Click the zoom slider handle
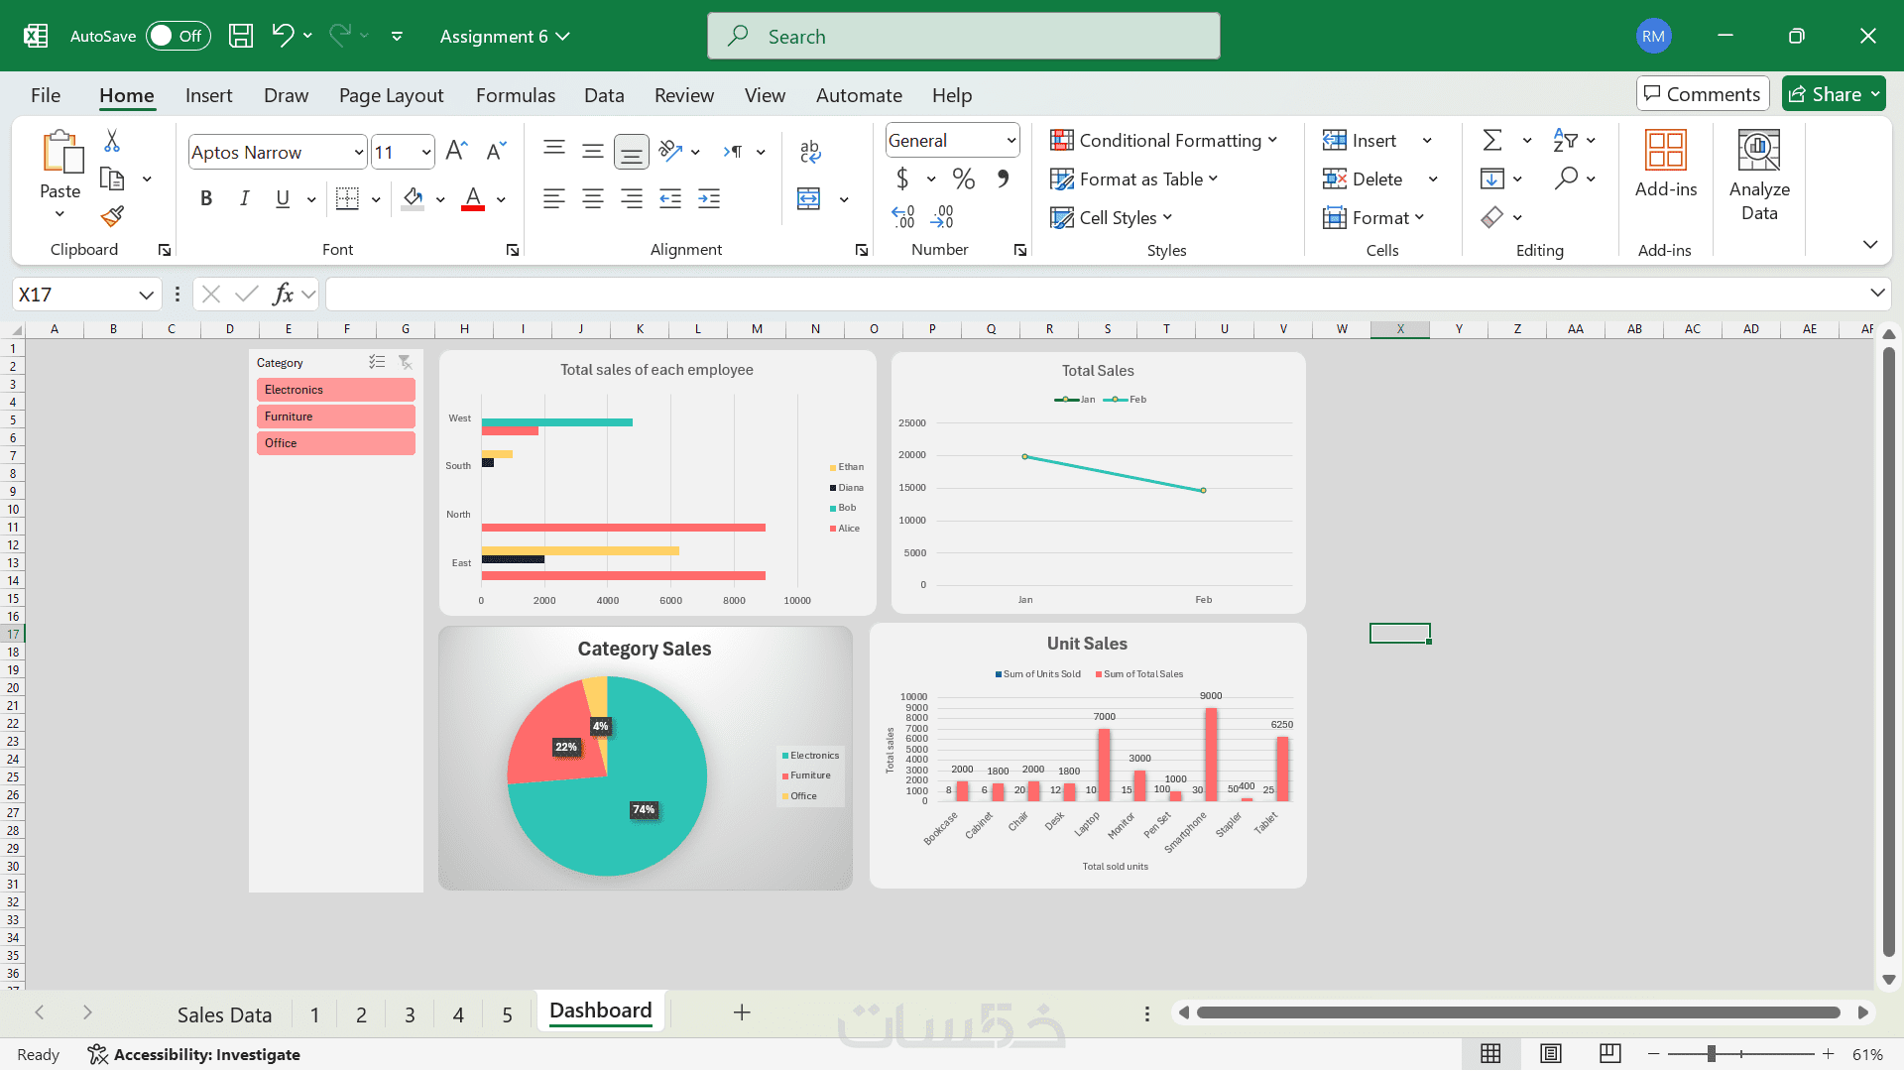The width and height of the screenshot is (1904, 1071). (x=1712, y=1054)
